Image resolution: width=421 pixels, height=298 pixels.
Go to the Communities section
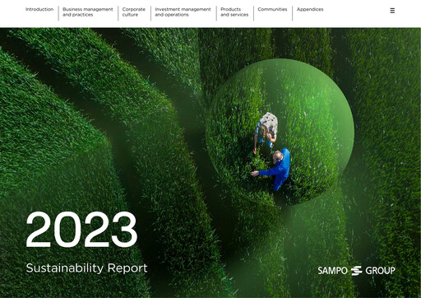(x=272, y=9)
